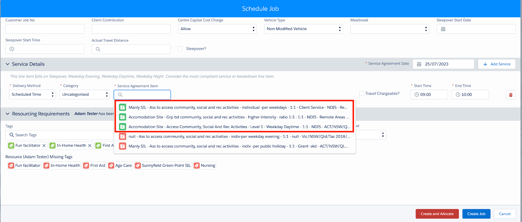The height and width of the screenshot is (222, 522).
Task: Click the First A selected tag chip
Action: pos(104,146)
